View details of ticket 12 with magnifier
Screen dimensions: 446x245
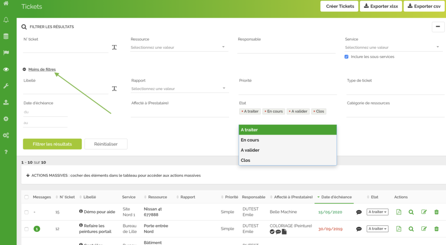point(411,229)
